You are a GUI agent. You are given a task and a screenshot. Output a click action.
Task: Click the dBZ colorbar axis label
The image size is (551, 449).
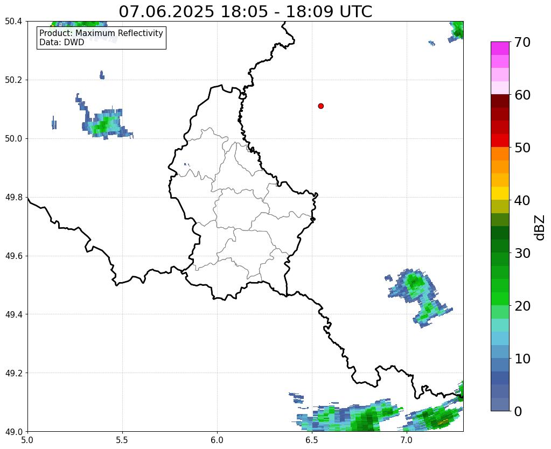pyautogui.click(x=540, y=227)
